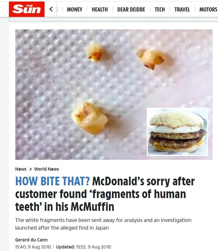The image size is (218, 251).
Task: Click the left arrow to move navigation back
Action: pos(51,9)
